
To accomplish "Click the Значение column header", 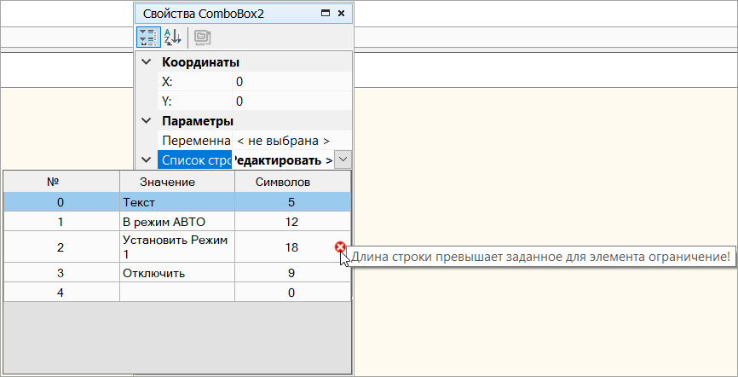I will 175,182.
